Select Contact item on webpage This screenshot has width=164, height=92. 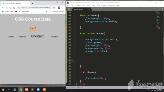click(x=37, y=36)
